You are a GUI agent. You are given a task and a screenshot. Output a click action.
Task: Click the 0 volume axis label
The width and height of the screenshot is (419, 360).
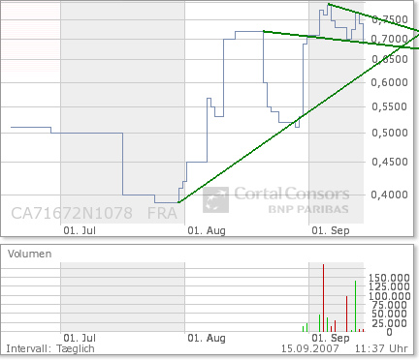(389, 332)
